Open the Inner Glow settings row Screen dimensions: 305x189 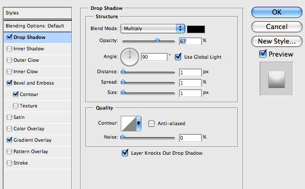click(x=37, y=72)
